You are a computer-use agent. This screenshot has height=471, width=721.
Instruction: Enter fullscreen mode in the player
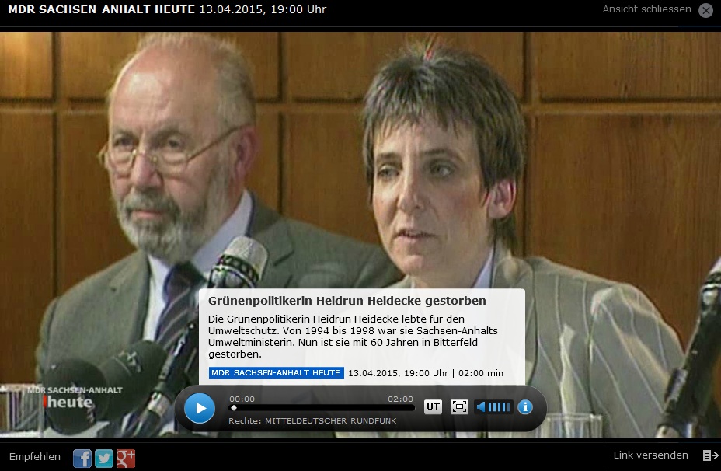coord(459,406)
